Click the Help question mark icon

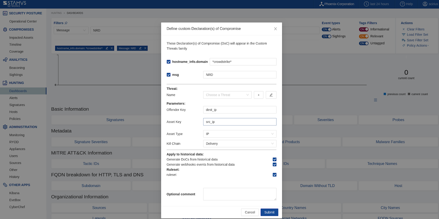[402, 4]
